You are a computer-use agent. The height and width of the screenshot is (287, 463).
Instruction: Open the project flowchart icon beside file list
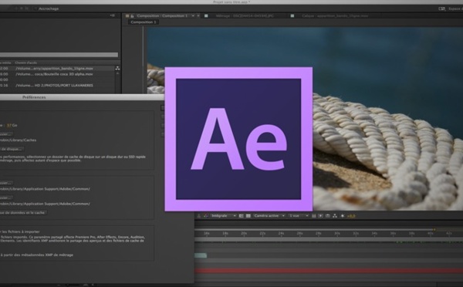tap(117, 68)
